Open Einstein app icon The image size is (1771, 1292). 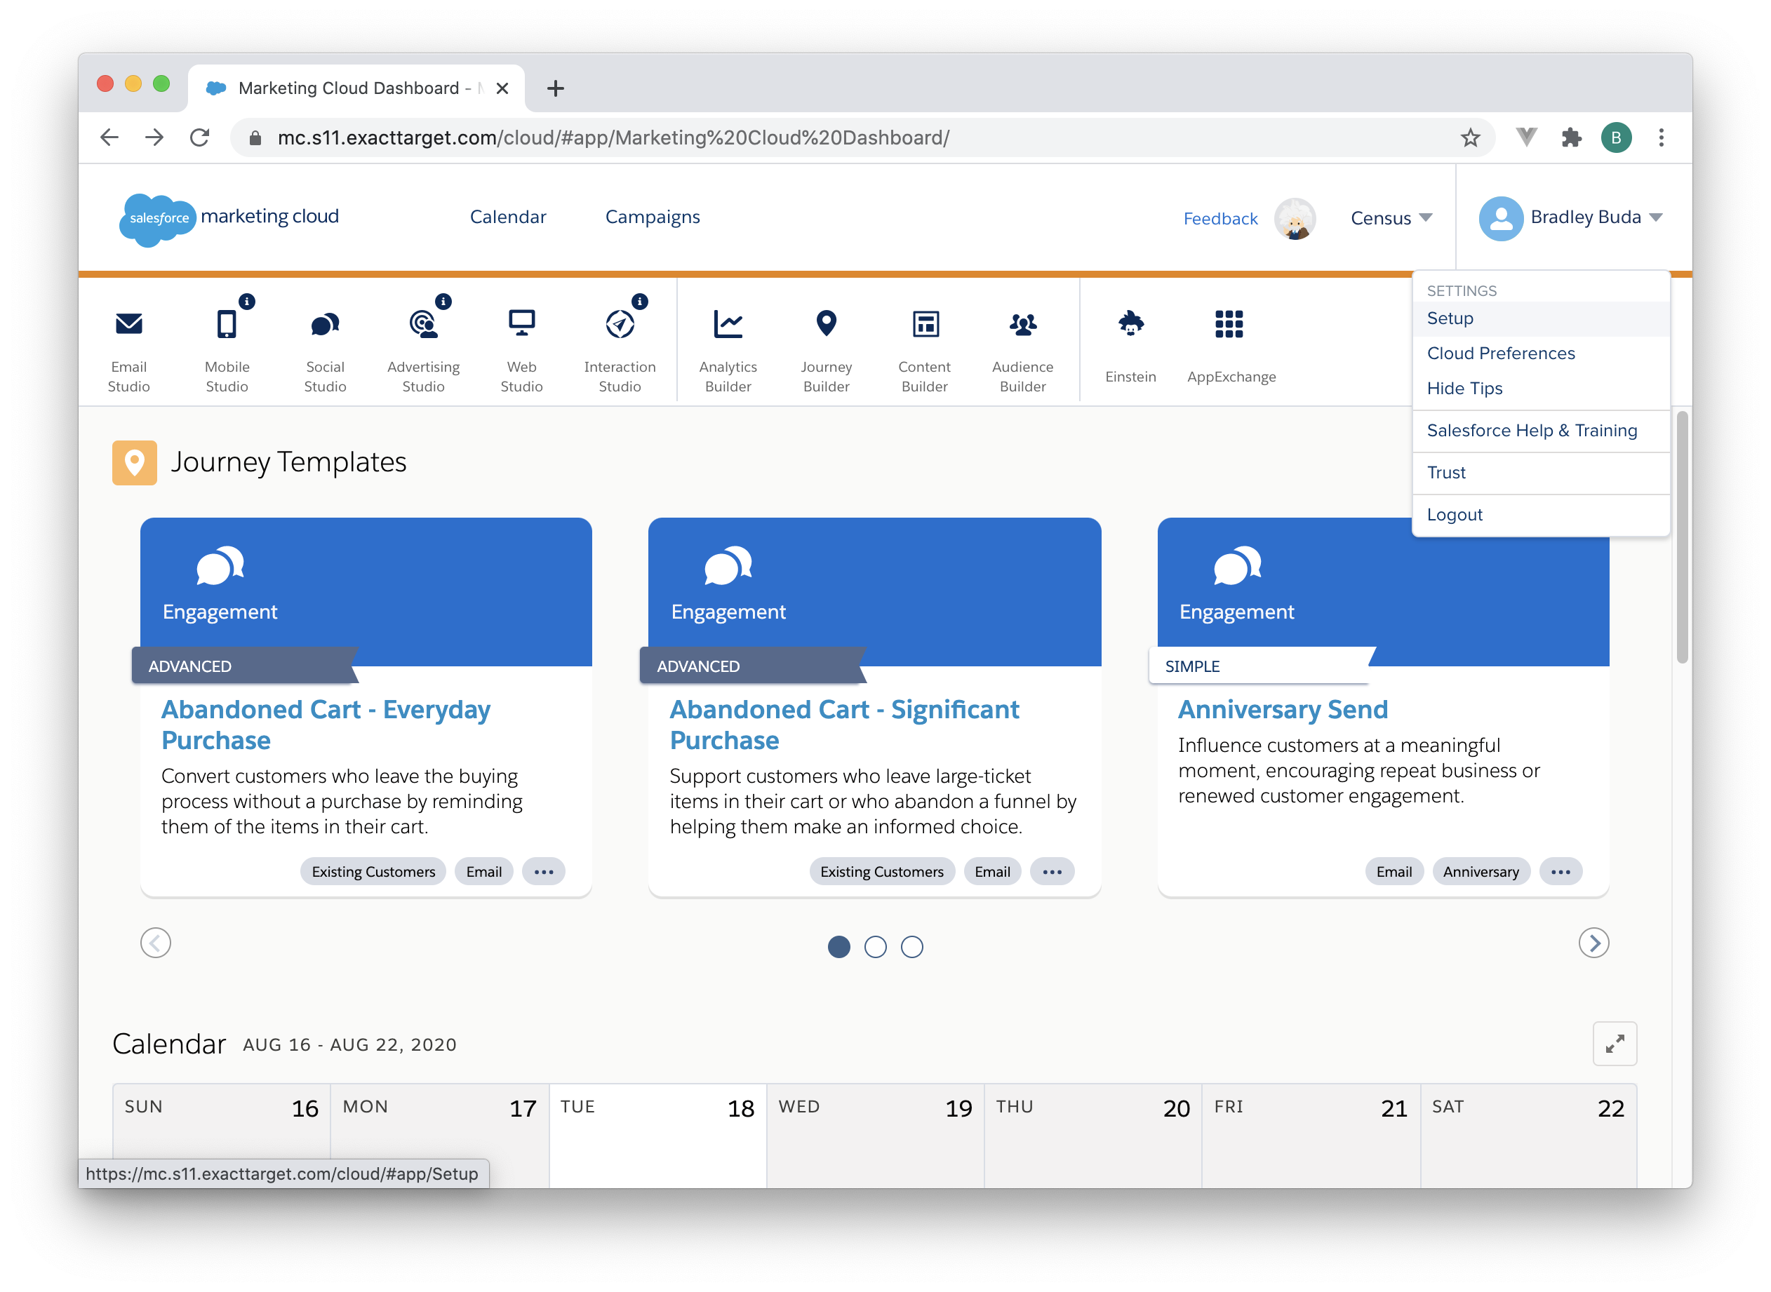tap(1130, 324)
